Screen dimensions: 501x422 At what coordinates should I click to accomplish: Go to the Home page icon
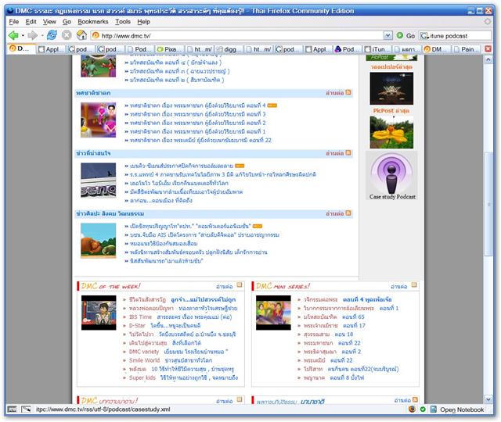coord(81,35)
